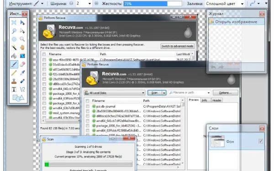The width and height of the screenshot is (274, 171).
Task: Toggle select-all checkbox in back Recuva Filename header
Action: (x=44, y=54)
